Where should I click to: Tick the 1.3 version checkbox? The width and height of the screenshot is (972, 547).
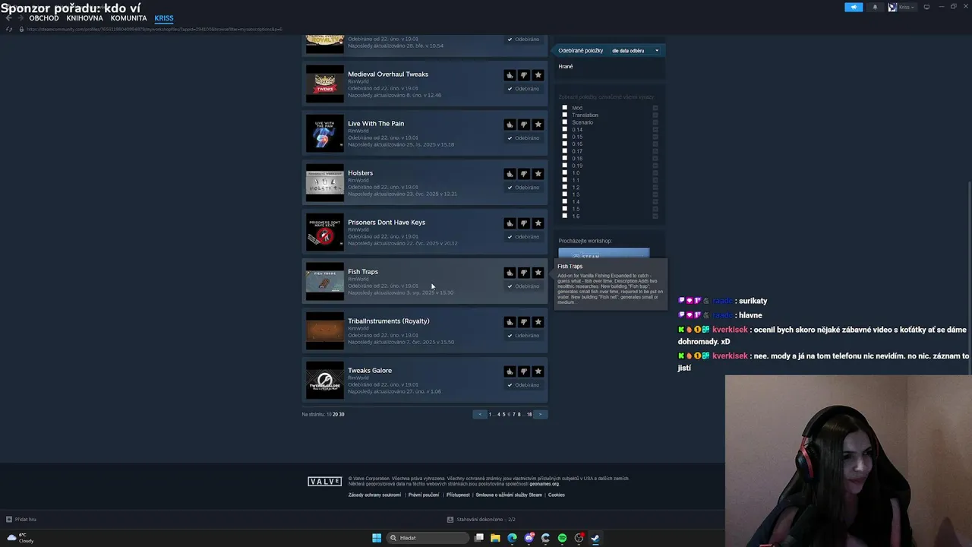pyautogui.click(x=565, y=194)
